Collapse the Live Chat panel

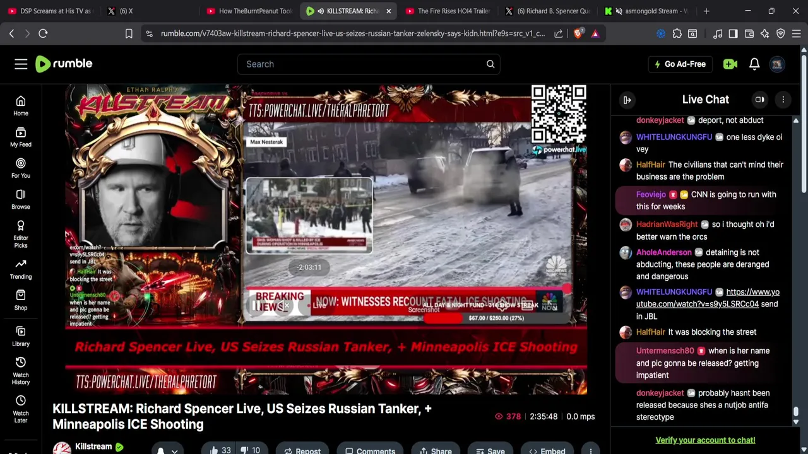[x=627, y=100]
